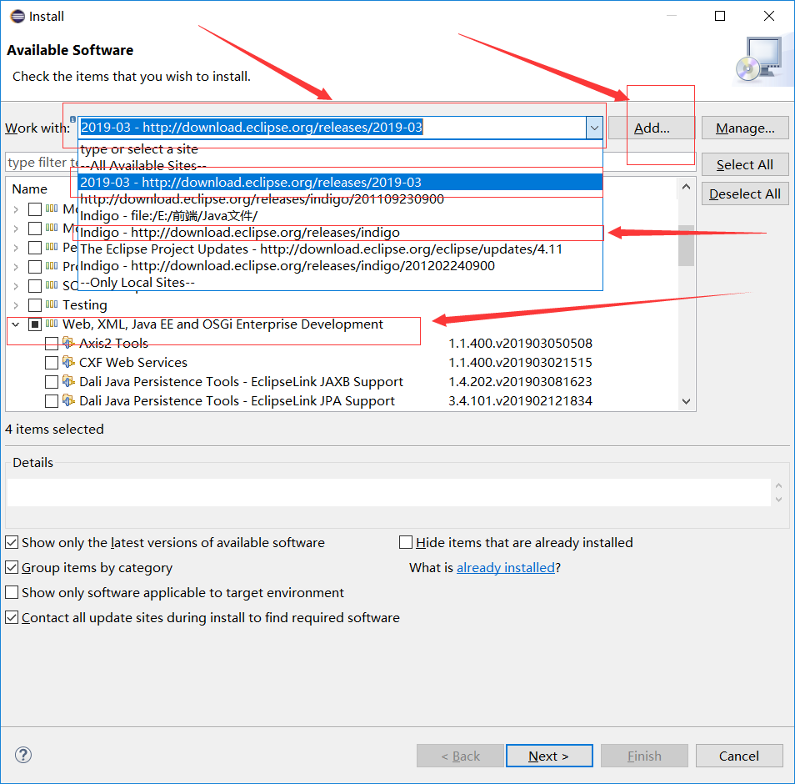Click the Details text area
Screen dimensions: 795x784
coord(389,492)
